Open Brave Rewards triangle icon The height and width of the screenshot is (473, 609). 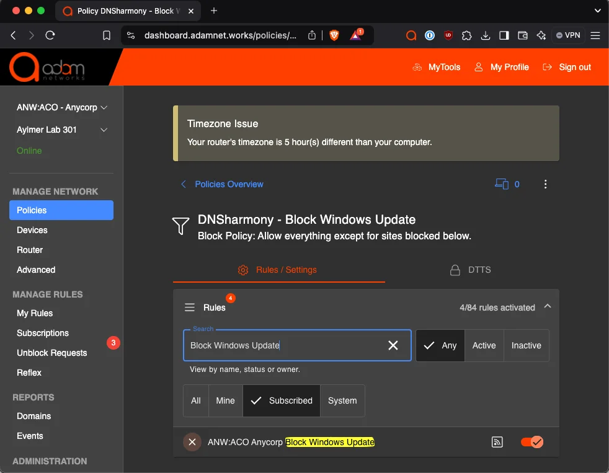[355, 35]
